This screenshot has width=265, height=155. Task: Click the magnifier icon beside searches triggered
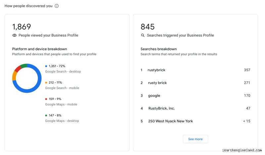[143, 35]
